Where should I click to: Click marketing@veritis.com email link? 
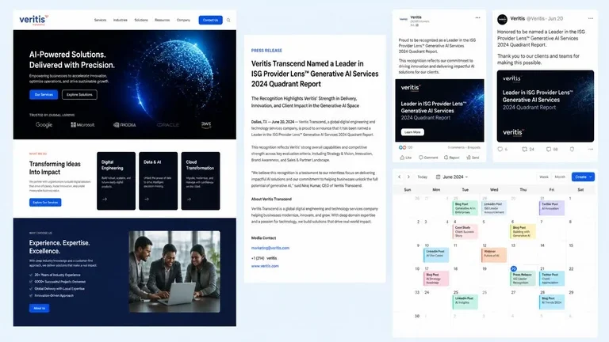pyautogui.click(x=270, y=248)
